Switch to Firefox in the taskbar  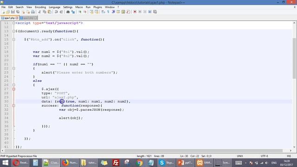click(x=70, y=163)
